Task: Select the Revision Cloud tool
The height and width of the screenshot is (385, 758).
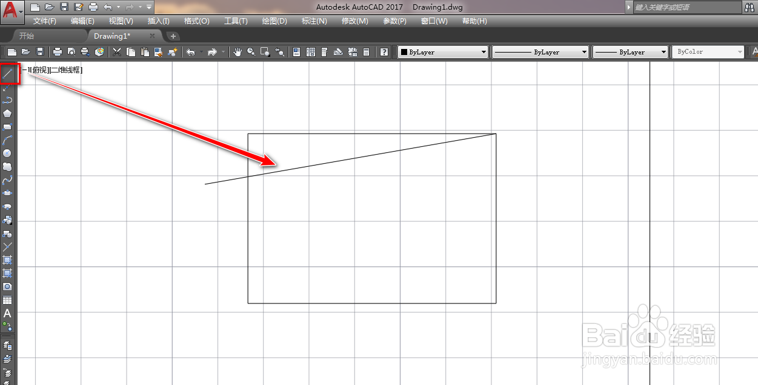Action: point(7,166)
